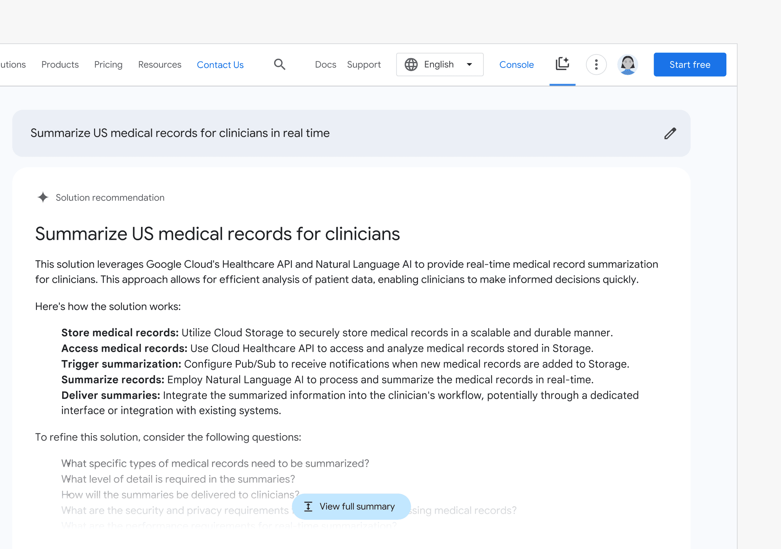781x549 pixels.
Task: Open the three-dot more options menu
Action: click(x=596, y=65)
